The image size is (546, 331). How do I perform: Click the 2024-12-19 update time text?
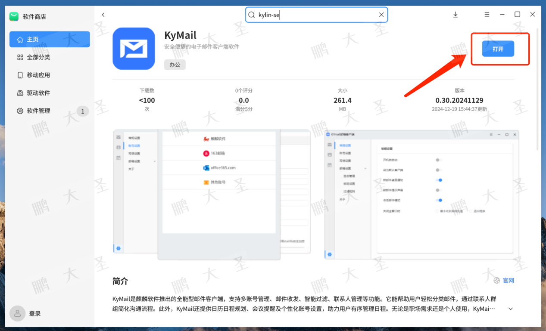(459, 109)
